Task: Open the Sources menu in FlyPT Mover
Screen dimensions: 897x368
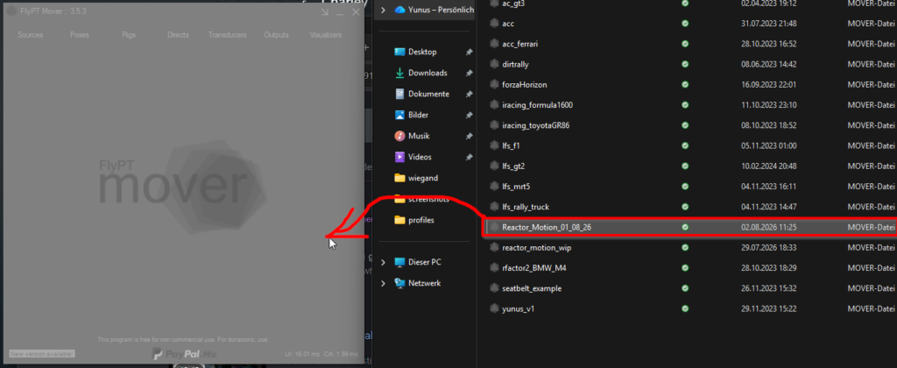Action: pos(31,35)
